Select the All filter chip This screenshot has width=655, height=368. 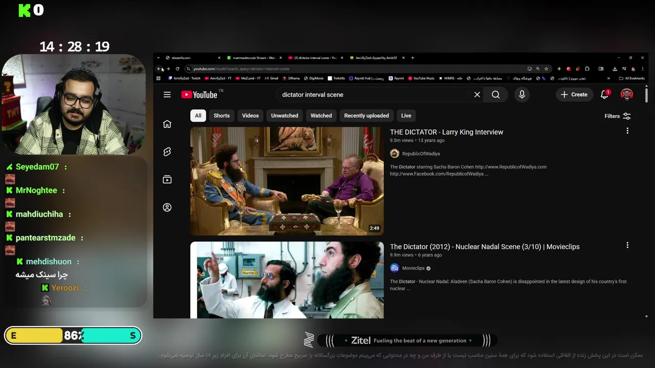(198, 116)
